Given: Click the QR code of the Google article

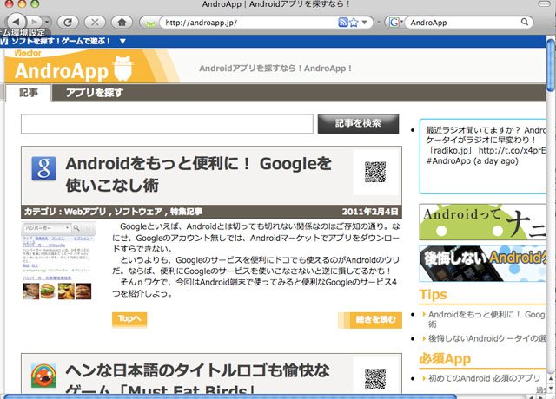Looking at the screenshot, I should [375, 172].
